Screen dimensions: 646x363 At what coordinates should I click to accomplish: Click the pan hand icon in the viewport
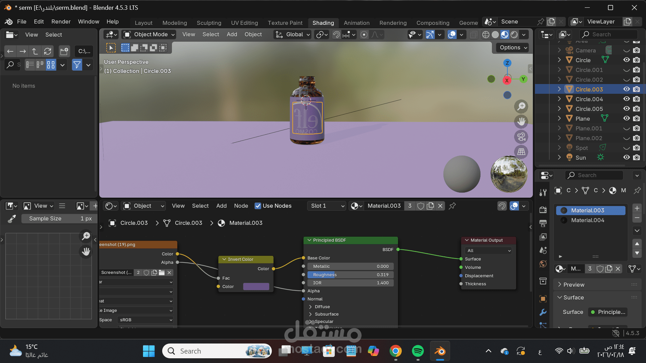click(521, 122)
